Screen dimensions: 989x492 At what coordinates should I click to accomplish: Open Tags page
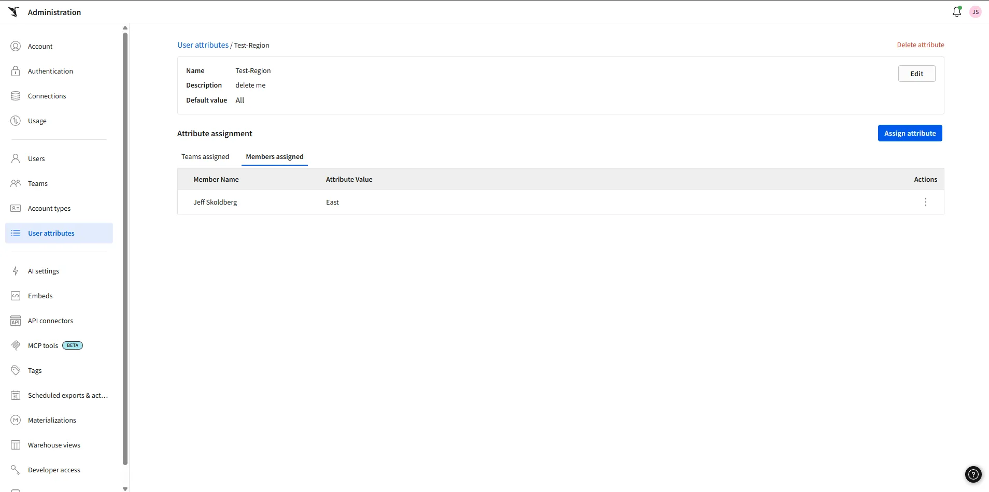tap(59, 370)
